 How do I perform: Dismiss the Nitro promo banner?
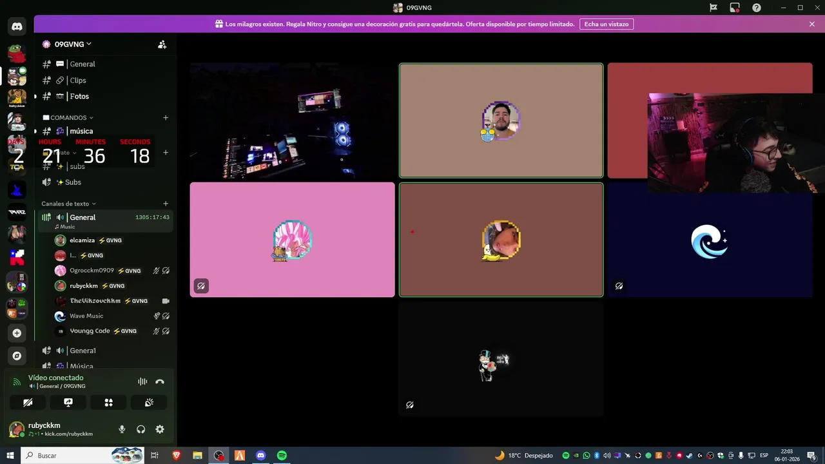tap(812, 24)
